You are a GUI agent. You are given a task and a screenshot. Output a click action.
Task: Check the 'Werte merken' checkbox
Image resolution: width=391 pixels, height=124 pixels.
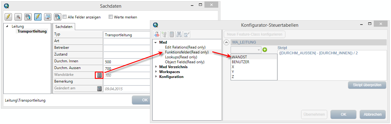[111, 17]
